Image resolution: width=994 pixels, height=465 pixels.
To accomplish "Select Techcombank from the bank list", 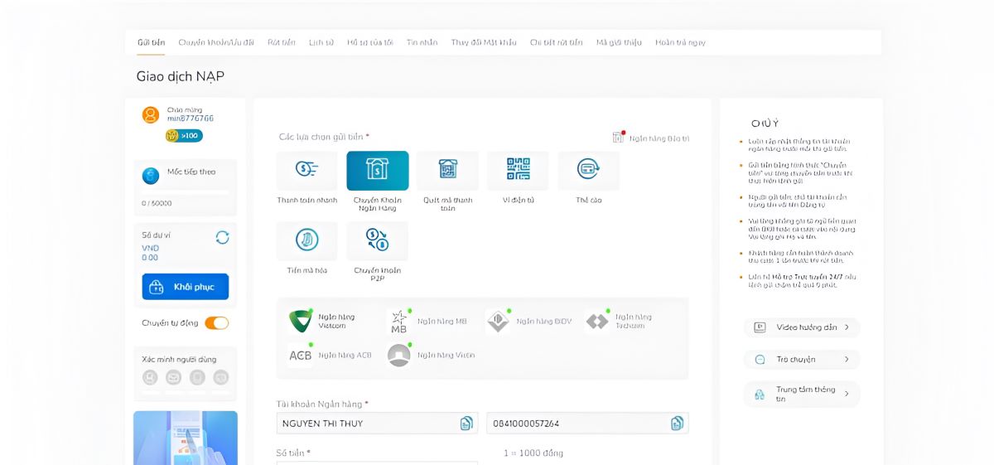I will click(x=620, y=321).
